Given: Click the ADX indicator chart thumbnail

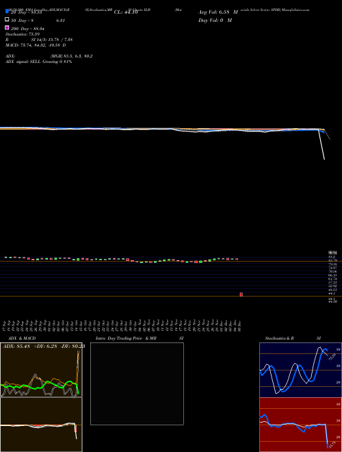Looking at the screenshot, I should pyautogui.click(x=41, y=370).
